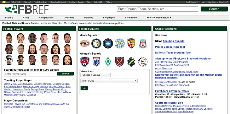
Task: Click the Login link
Action: coord(203,2)
